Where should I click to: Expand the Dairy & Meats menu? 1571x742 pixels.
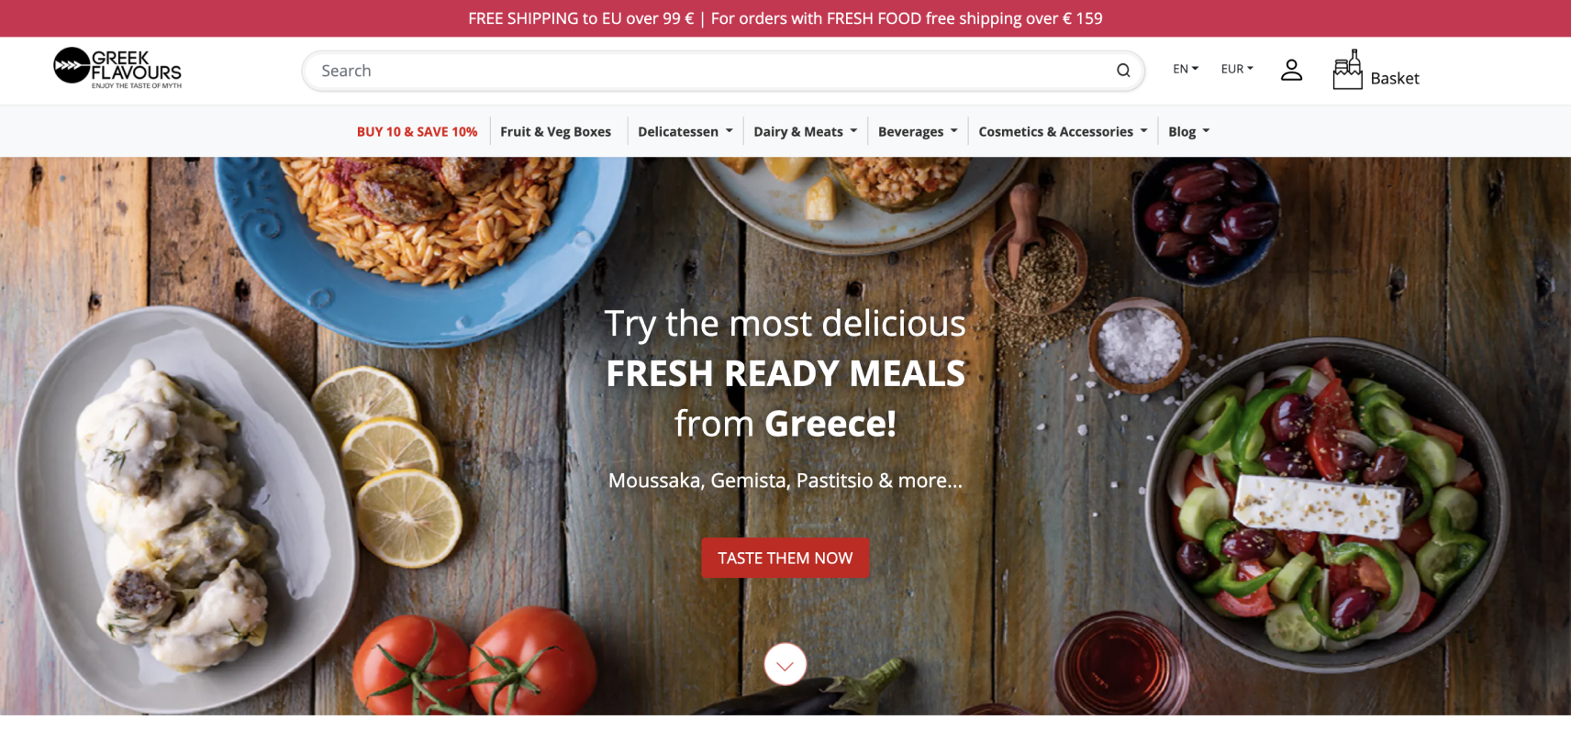pyautogui.click(x=806, y=131)
